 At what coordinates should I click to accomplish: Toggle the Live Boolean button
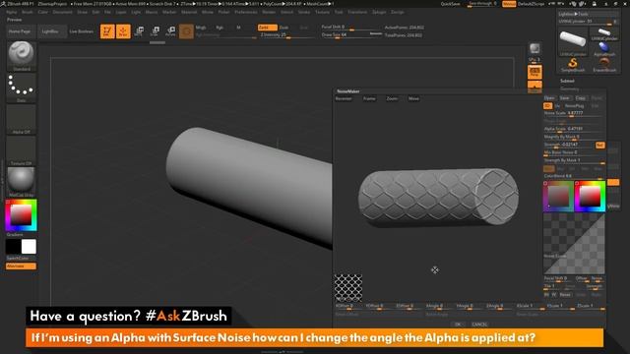click(82, 31)
